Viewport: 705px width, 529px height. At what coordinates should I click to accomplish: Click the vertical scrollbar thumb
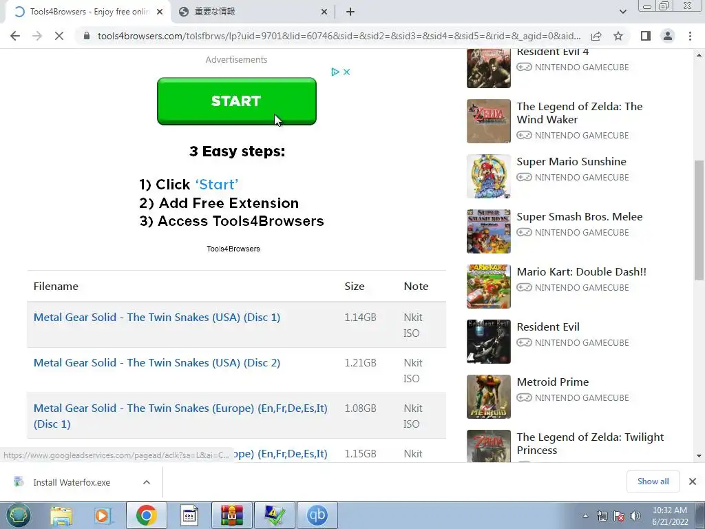click(699, 220)
